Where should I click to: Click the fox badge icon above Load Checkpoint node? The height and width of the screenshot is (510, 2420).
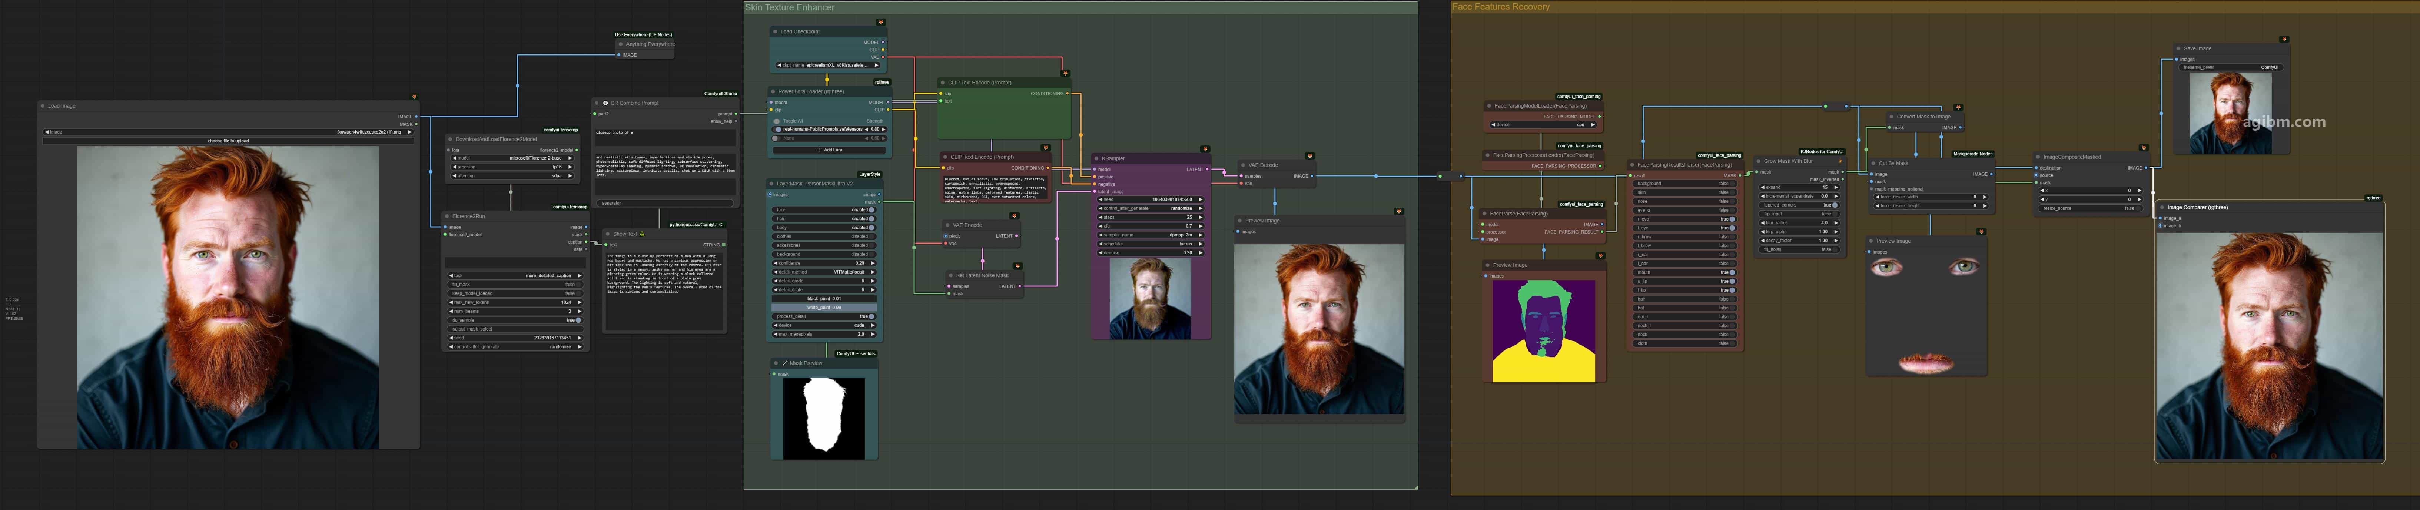(x=881, y=23)
